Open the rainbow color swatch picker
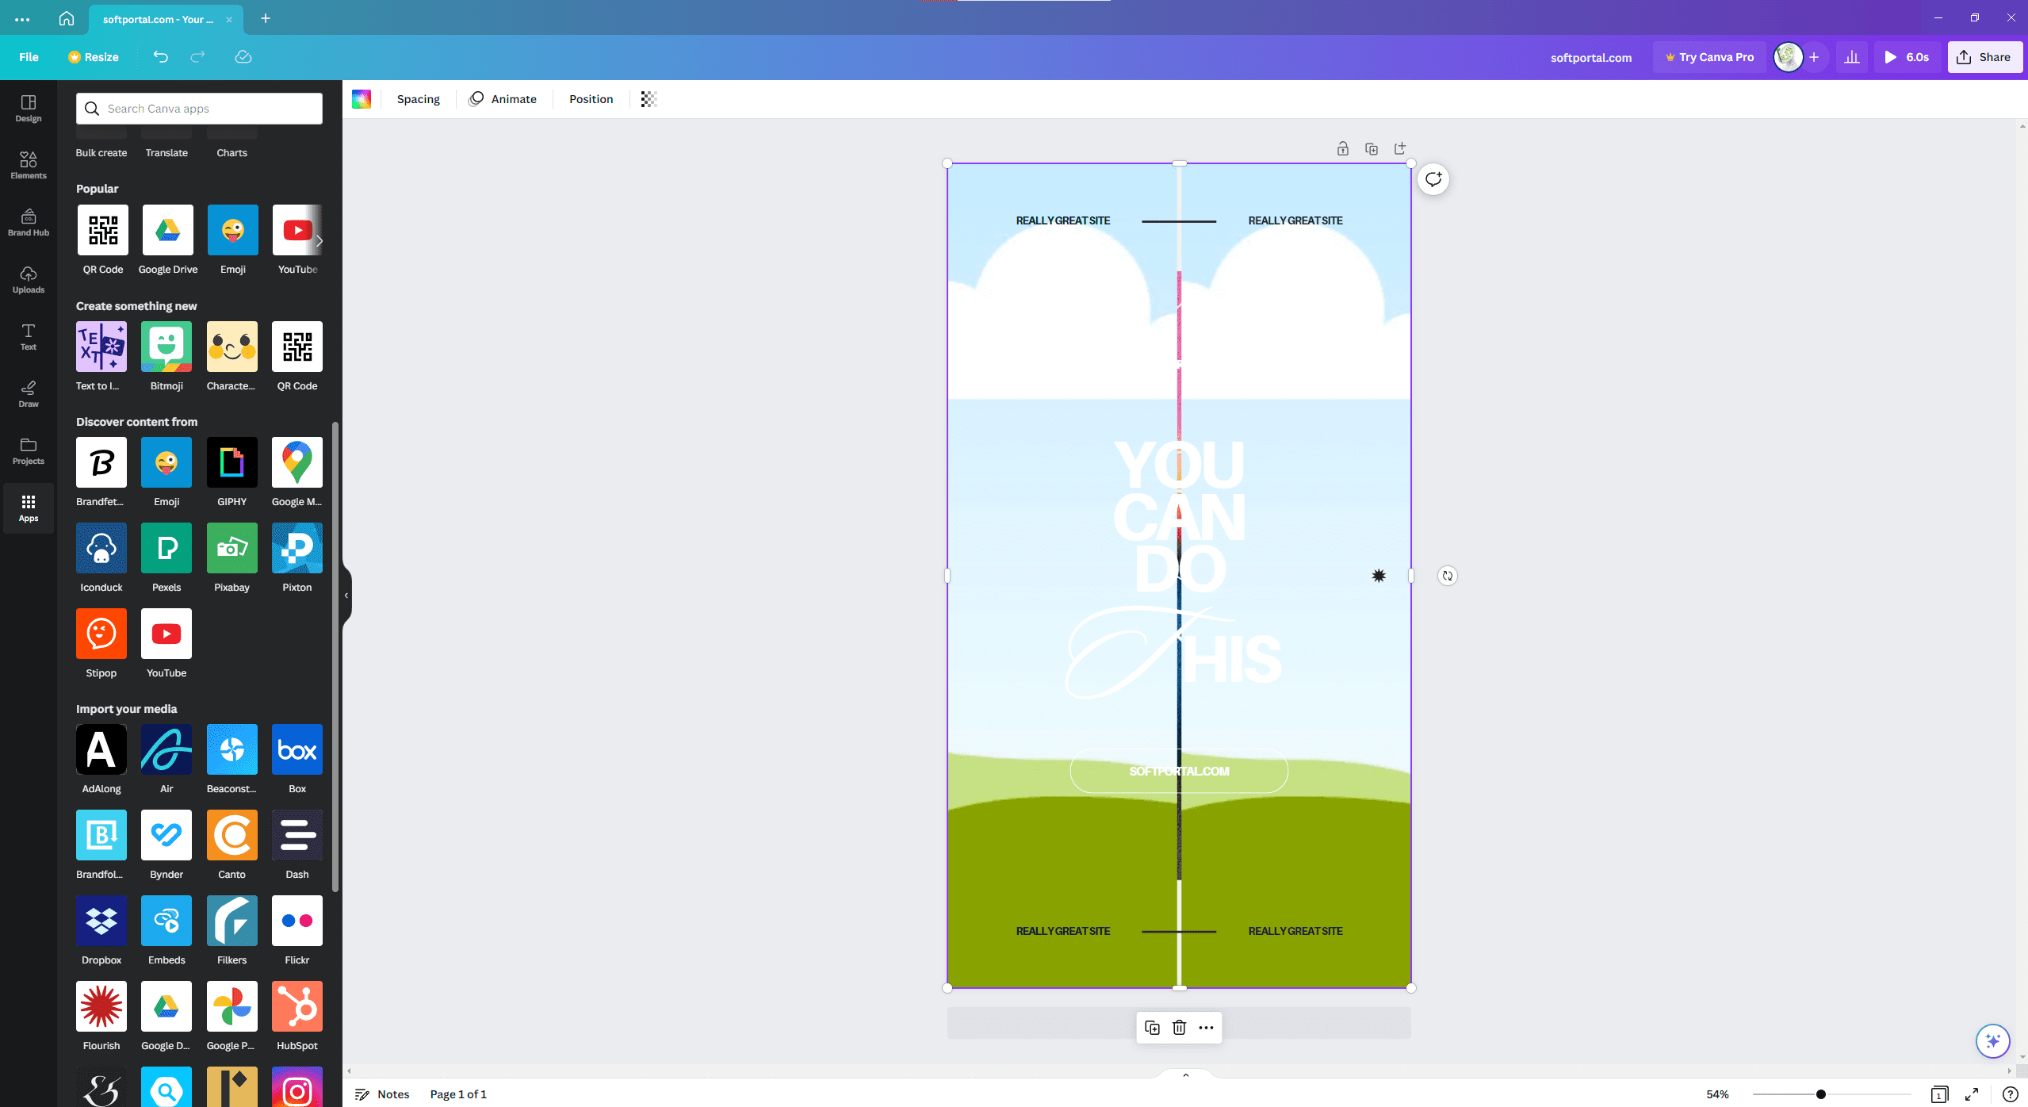This screenshot has width=2028, height=1107. (x=362, y=99)
